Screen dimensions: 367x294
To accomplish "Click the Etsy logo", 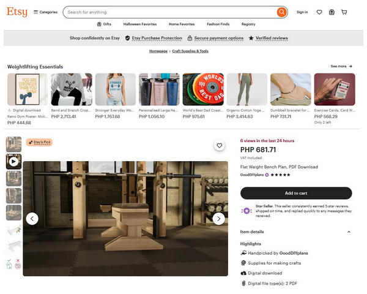I will (17, 12).
